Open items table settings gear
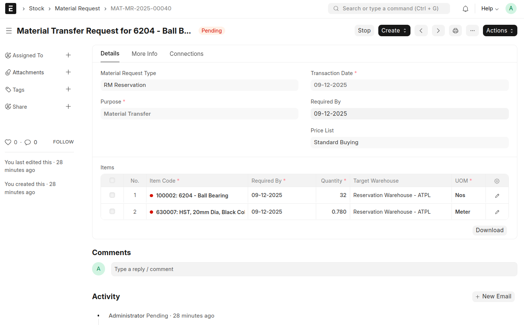This screenshot has width=524, height=325. pyautogui.click(x=497, y=181)
